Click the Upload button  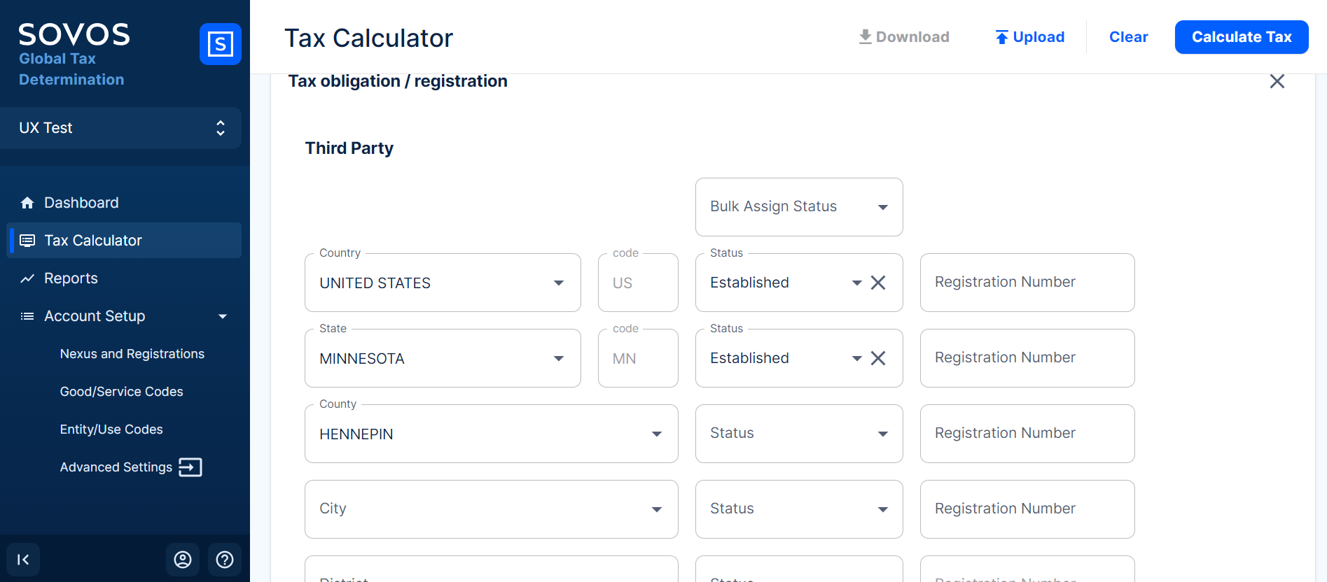pos(1029,37)
